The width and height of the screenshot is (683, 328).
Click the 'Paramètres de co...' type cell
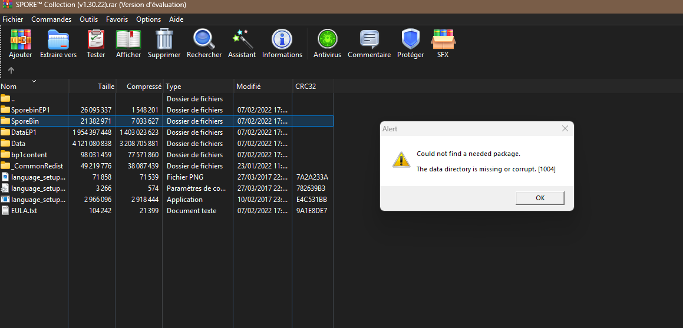point(196,188)
